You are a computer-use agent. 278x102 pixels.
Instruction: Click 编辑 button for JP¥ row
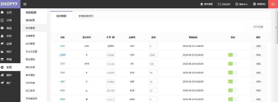pyautogui.click(x=258, y=64)
